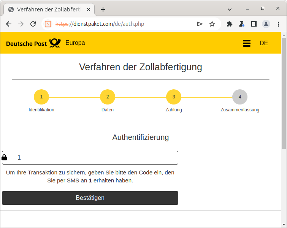Expand the tab search chevron
This screenshot has height=228, width=287.
[230, 9]
